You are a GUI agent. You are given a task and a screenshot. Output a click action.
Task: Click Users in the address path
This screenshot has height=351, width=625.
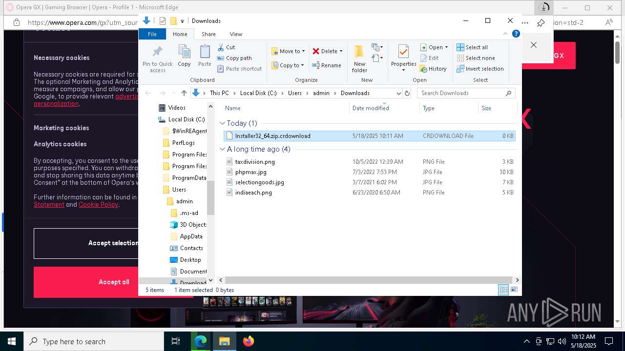pyautogui.click(x=295, y=93)
